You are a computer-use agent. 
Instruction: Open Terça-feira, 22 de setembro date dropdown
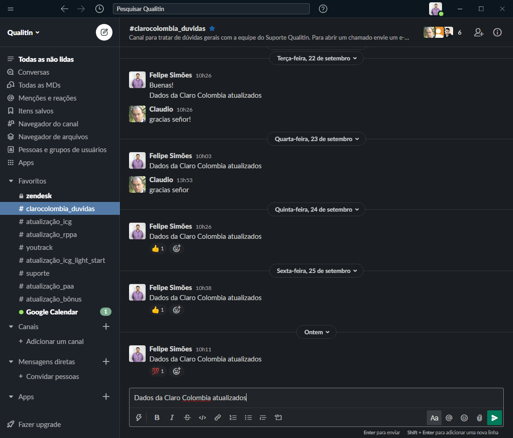pyautogui.click(x=316, y=58)
